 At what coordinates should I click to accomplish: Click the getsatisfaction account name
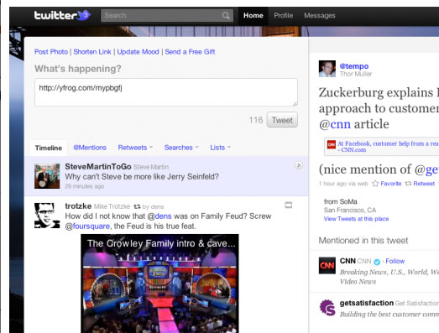point(367,303)
